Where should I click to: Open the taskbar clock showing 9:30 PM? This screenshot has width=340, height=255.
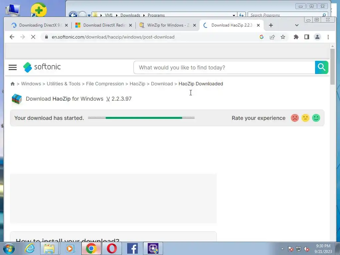coord(323,249)
